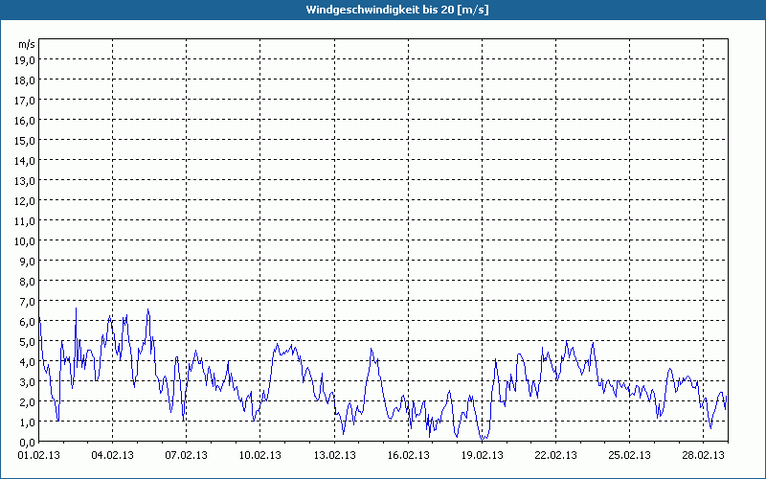This screenshot has width=766, height=479.
Task: Click the date label '28.02.13'
Action: tap(704, 455)
